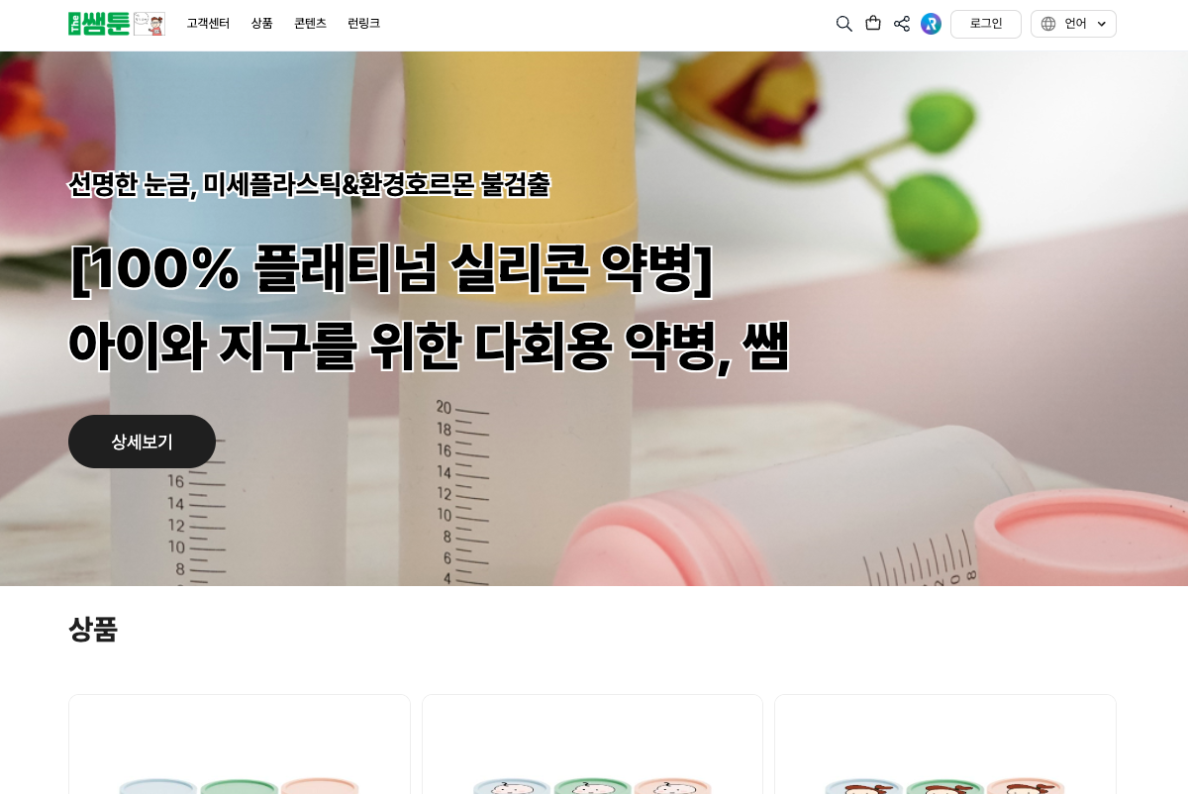Screen dimensions: 1188x794
Task: Click the cartoon character image beside logo
Action: [x=149, y=24]
